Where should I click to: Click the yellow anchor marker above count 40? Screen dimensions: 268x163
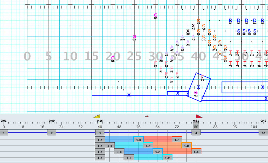pos(97,116)
